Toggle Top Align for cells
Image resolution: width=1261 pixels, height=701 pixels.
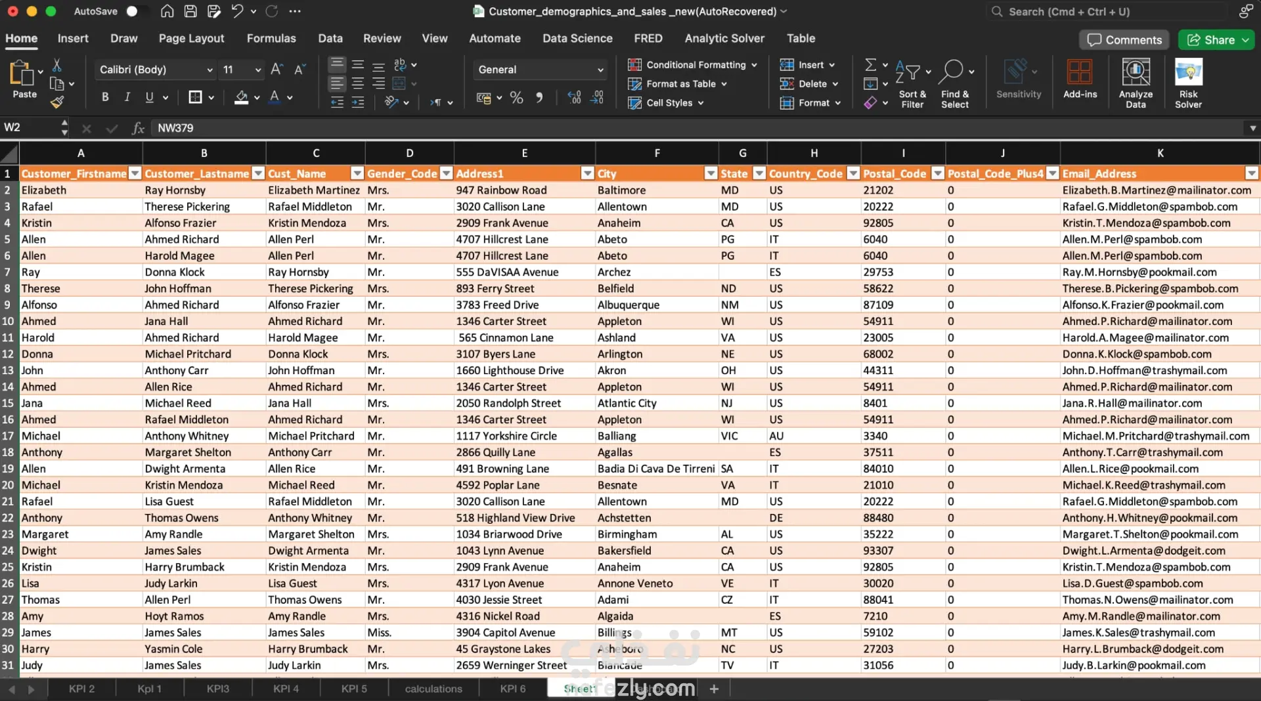click(x=338, y=64)
